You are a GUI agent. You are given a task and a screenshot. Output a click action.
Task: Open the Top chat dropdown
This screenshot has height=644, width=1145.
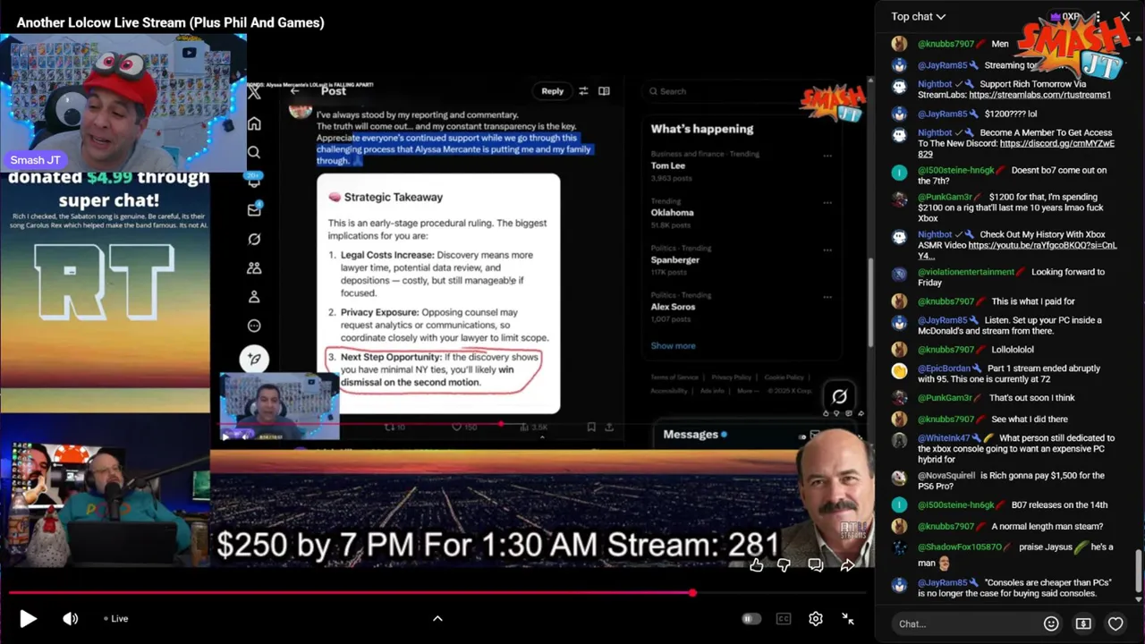[x=918, y=16]
